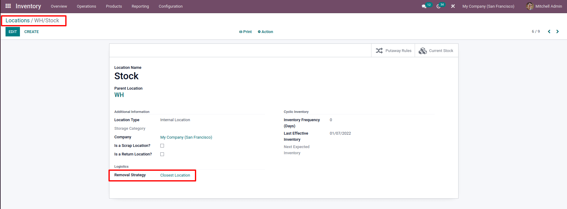Click the Stock location name heading
The width and height of the screenshot is (567, 209).
click(126, 76)
